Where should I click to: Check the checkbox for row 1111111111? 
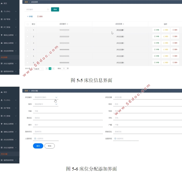click(28, 30)
